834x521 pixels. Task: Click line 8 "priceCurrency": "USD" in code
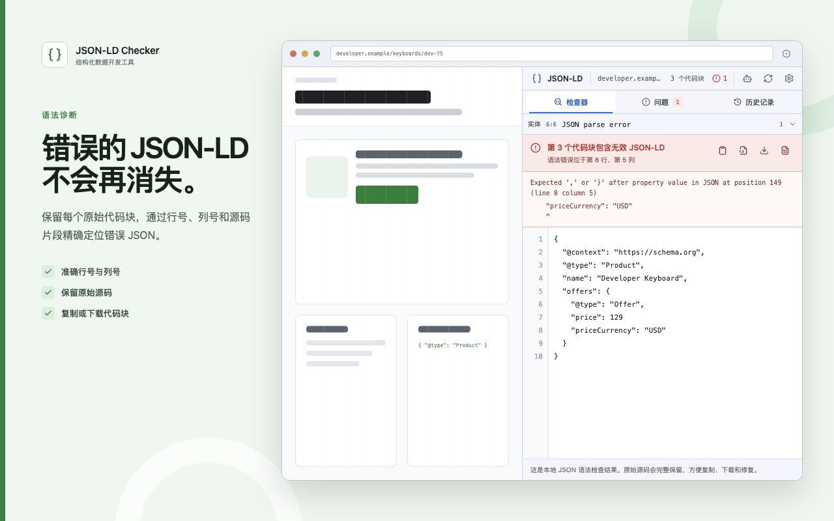[x=618, y=330]
